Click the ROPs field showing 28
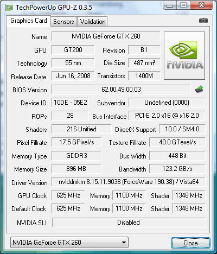 [x=70, y=116]
